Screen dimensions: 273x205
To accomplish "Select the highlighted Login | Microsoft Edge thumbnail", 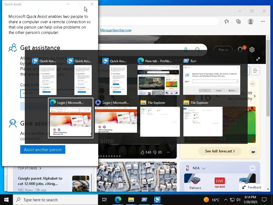I will [x=70, y=118].
